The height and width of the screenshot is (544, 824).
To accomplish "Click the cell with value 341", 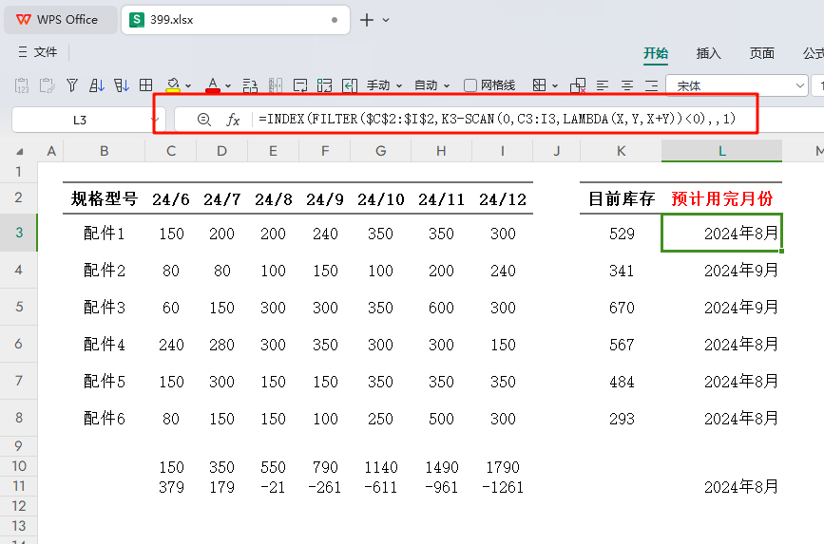I will pos(622,271).
